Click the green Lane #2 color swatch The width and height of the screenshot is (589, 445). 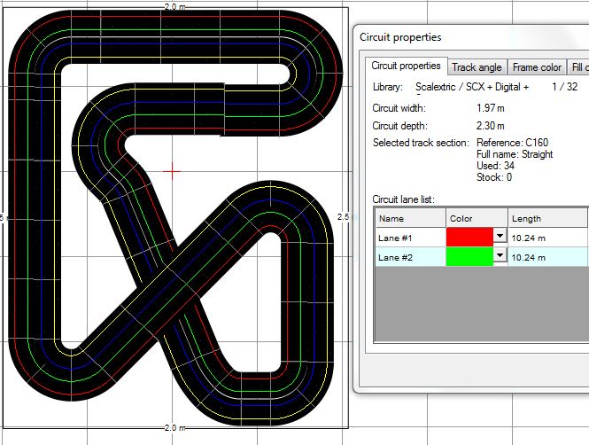469,255
